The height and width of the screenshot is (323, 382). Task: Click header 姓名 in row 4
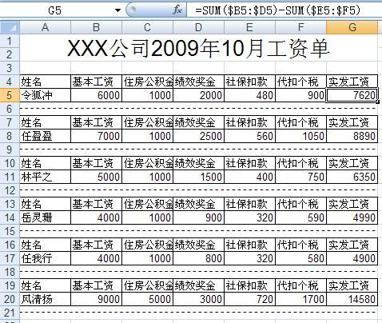pos(46,82)
